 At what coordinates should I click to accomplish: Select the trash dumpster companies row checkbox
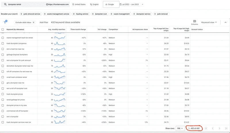coord(3,44)
